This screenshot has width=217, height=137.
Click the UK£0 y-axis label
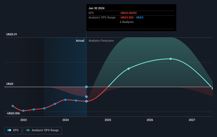10,84
